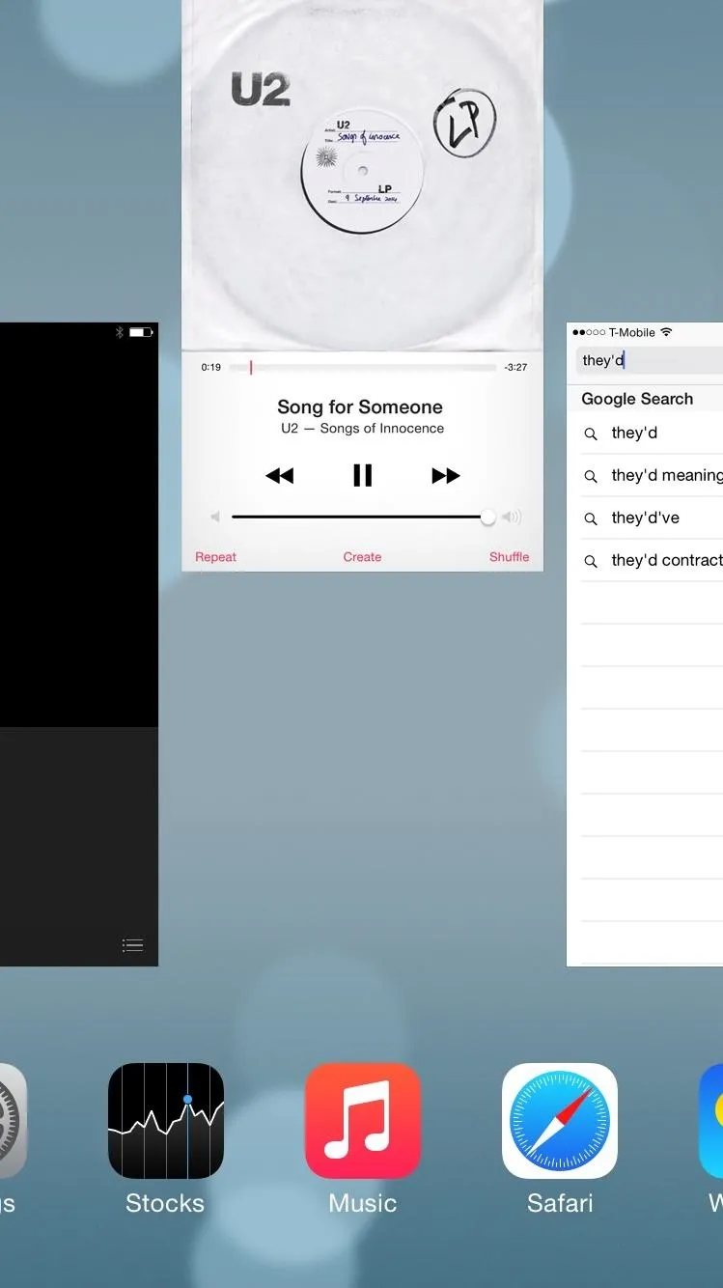723x1288 pixels.
Task: Click the T-Mobile carrier label
Action: [x=632, y=332]
